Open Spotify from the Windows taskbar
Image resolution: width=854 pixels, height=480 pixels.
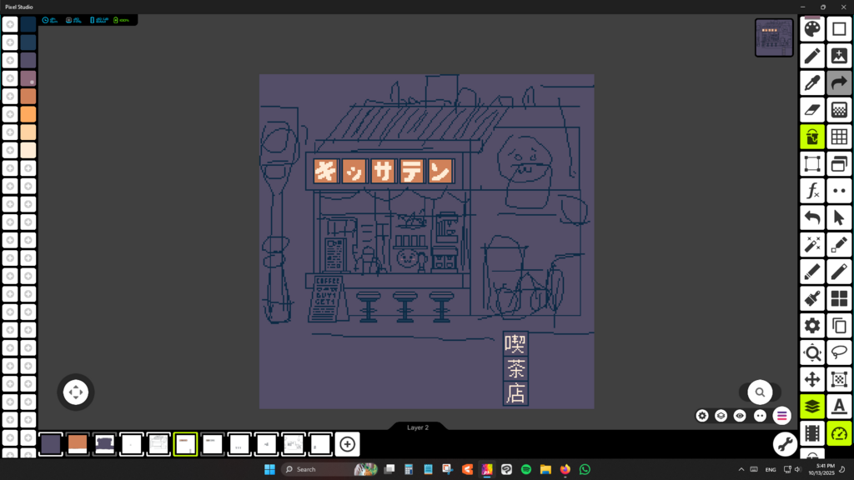pos(526,469)
